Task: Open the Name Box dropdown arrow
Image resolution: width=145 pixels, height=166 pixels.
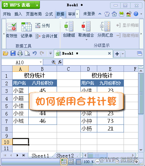Action: [x=41, y=62]
